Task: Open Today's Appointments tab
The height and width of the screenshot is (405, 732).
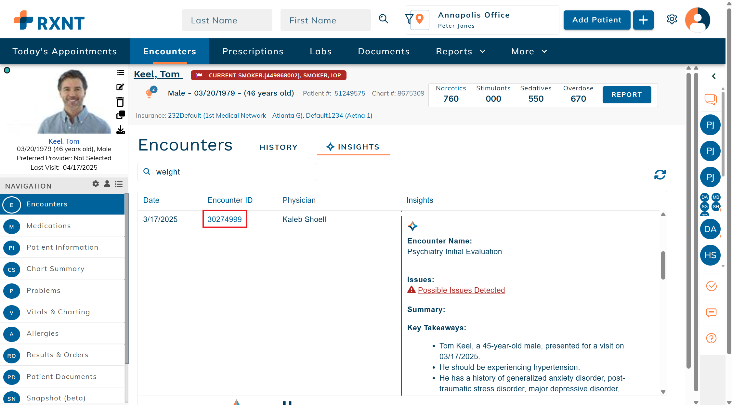Action: click(x=65, y=51)
